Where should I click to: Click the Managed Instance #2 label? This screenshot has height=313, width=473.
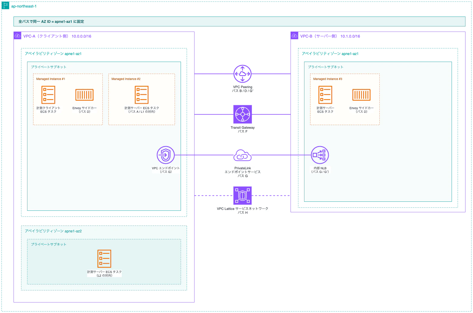pos(126,79)
